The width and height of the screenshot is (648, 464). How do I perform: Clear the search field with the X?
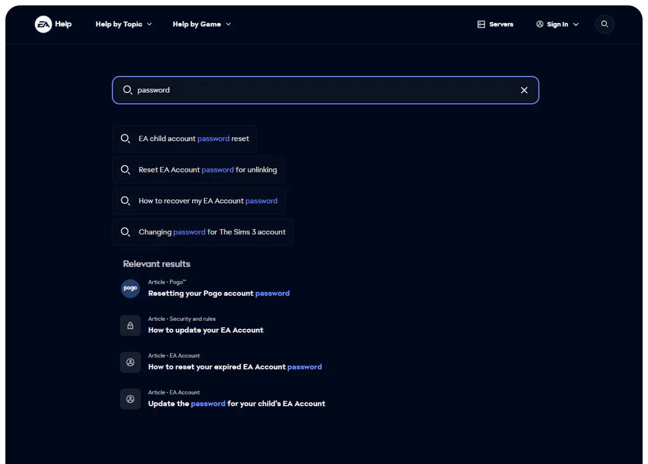coord(524,90)
